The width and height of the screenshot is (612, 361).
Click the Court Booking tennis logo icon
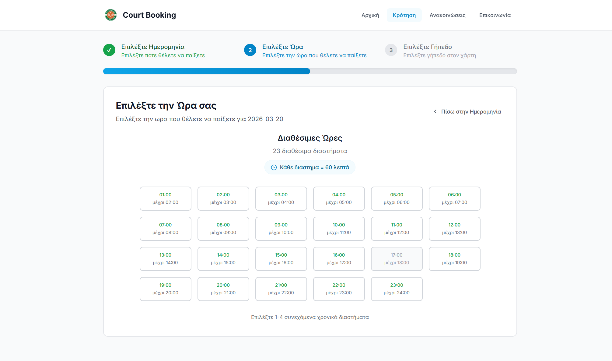pos(110,15)
